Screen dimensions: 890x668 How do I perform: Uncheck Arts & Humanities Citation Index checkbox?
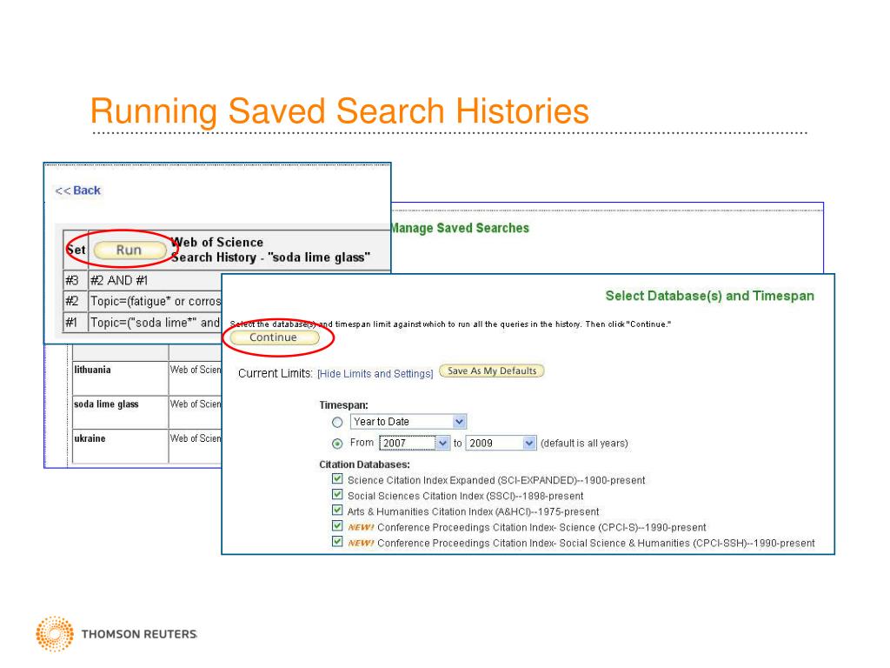[337, 510]
